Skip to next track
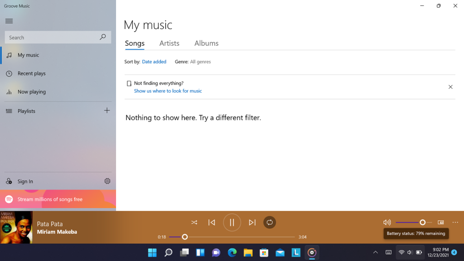464x261 pixels. 252,222
